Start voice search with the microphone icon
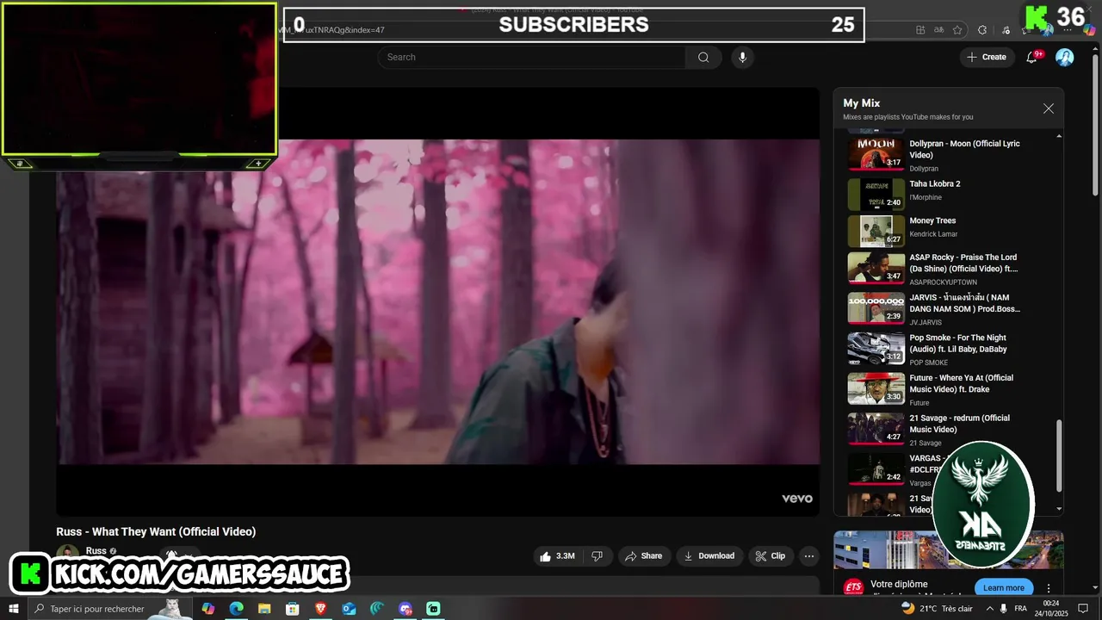The image size is (1102, 620). [x=742, y=57]
